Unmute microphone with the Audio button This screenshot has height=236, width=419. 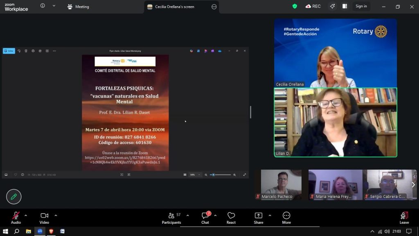click(16, 218)
